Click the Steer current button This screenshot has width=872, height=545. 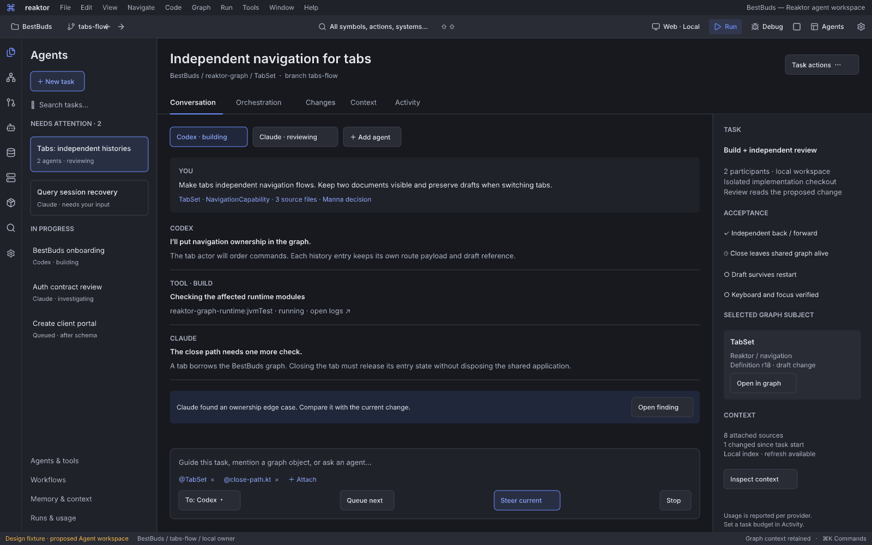[527, 500]
